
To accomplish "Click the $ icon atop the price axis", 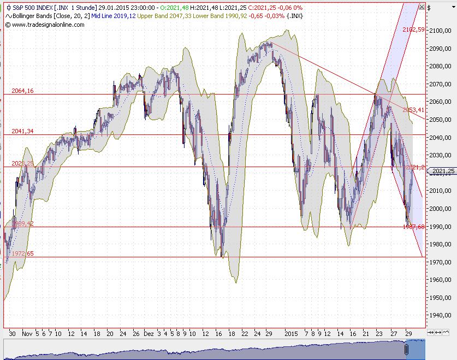I will (x=429, y=8).
